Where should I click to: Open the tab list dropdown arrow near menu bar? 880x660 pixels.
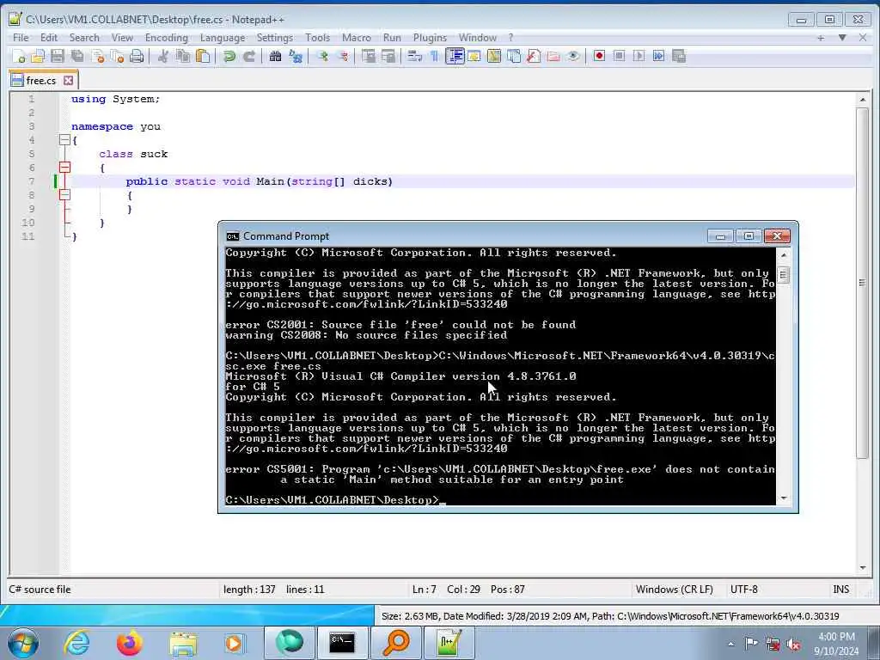(x=842, y=38)
